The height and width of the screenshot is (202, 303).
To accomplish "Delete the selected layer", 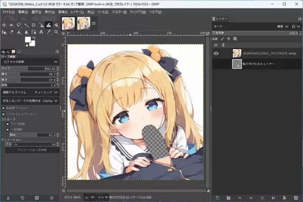I will [x=296, y=198].
